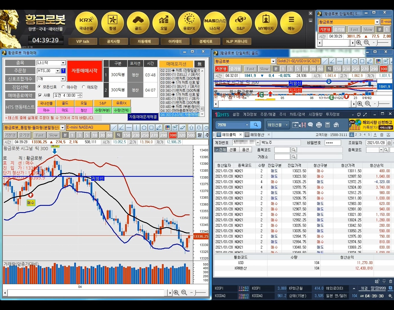
Task: Open 설정 menu in 1QHTS
Action: coord(236,114)
